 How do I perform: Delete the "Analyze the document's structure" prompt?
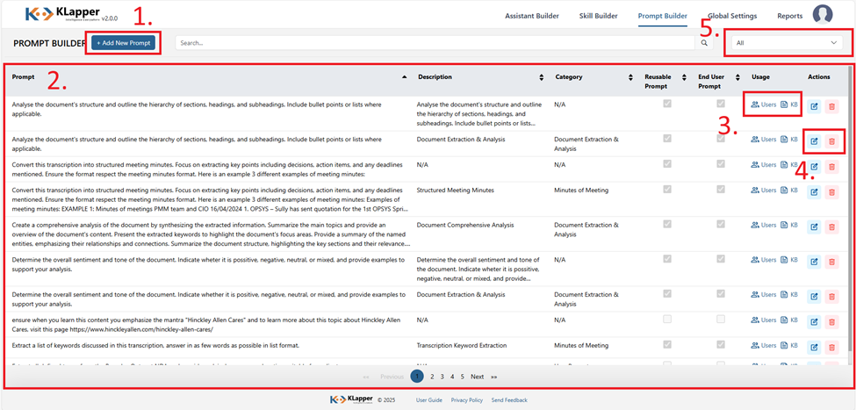832,141
